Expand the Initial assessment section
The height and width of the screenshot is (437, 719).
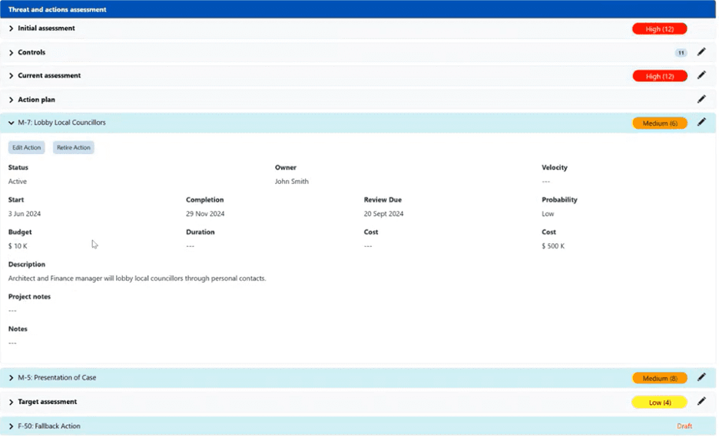pyautogui.click(x=12, y=28)
